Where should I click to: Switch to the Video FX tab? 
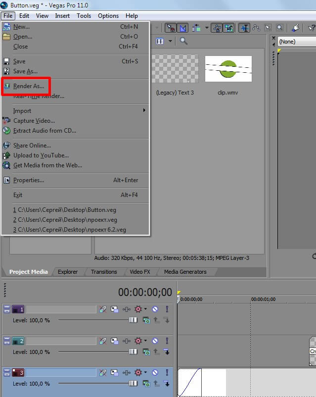pos(140,272)
